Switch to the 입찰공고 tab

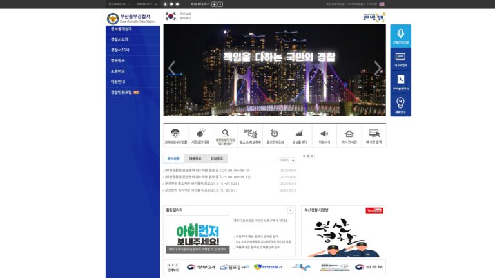pyautogui.click(x=217, y=158)
